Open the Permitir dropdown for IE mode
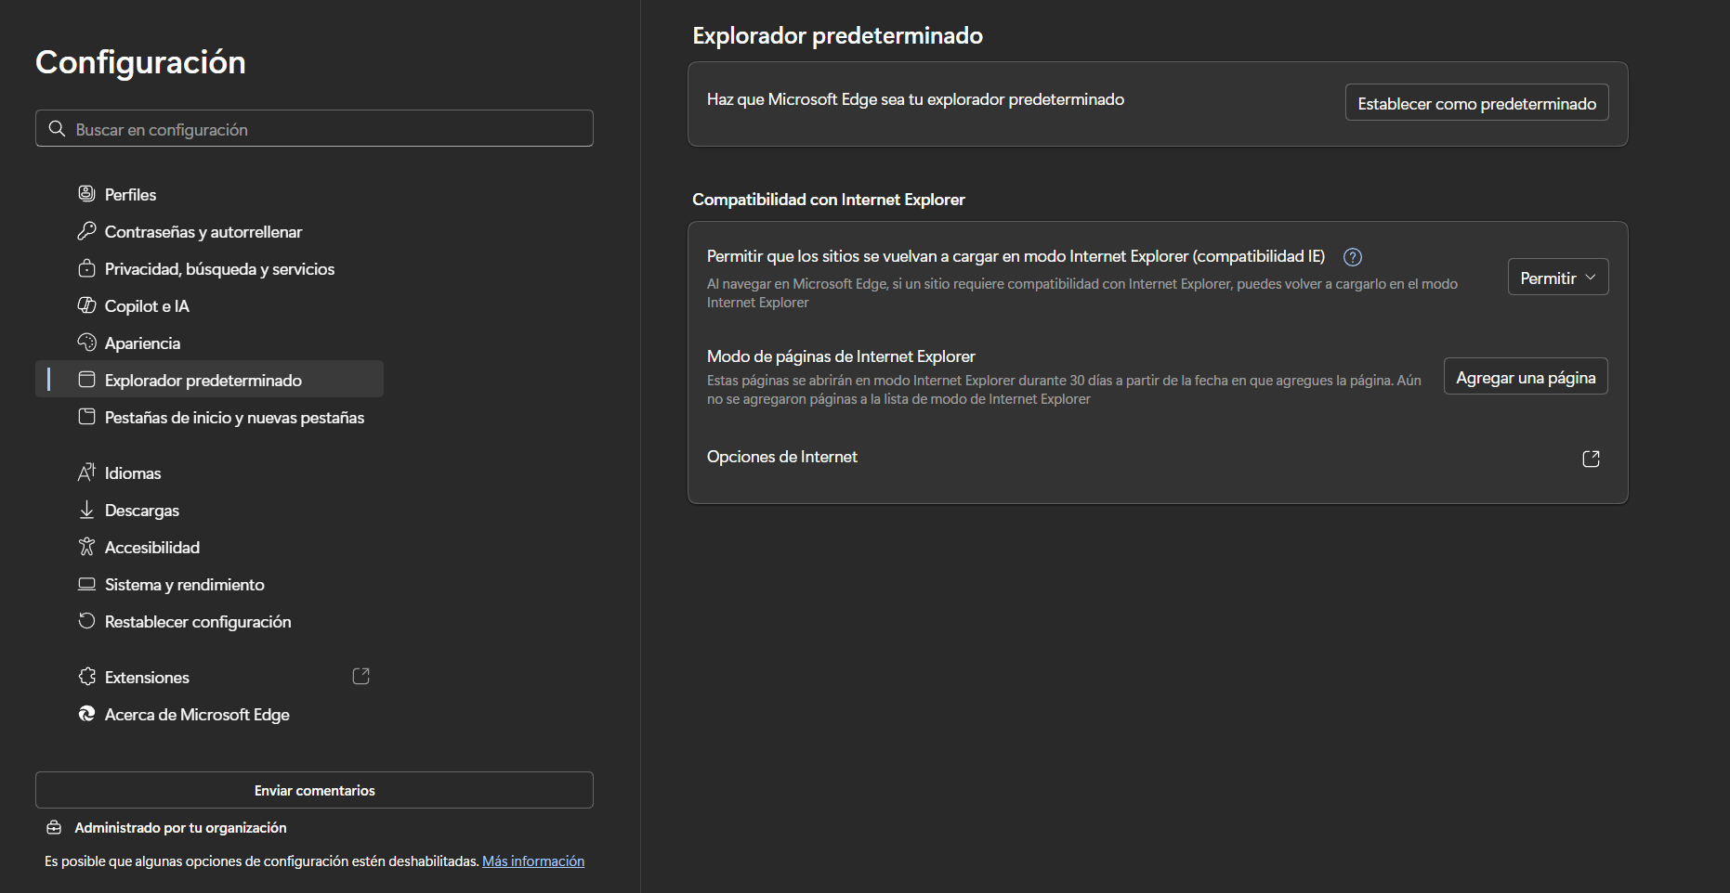 [x=1558, y=277]
